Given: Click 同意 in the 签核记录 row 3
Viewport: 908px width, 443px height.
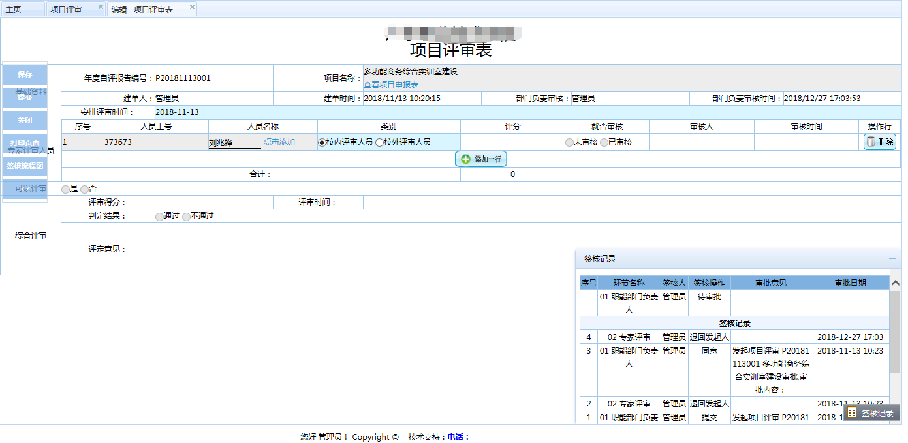Looking at the screenshot, I should (710, 350).
